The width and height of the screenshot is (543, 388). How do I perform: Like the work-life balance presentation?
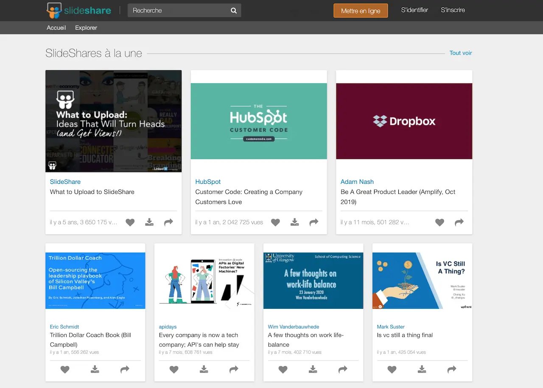(283, 370)
